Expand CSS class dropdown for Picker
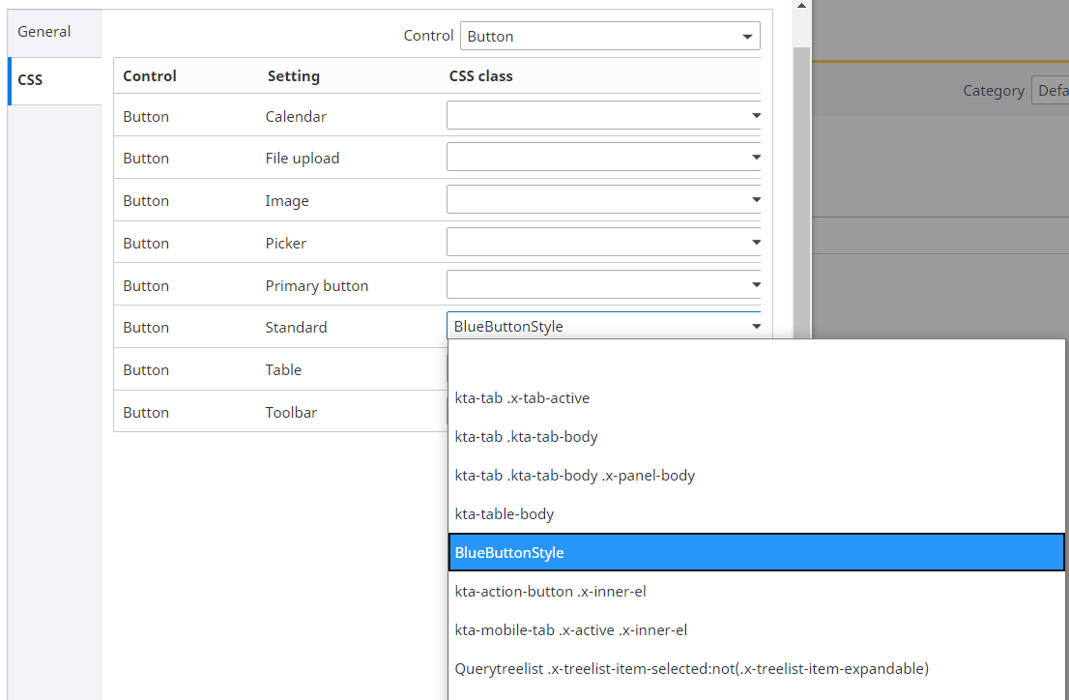The width and height of the screenshot is (1069, 700). click(x=755, y=244)
